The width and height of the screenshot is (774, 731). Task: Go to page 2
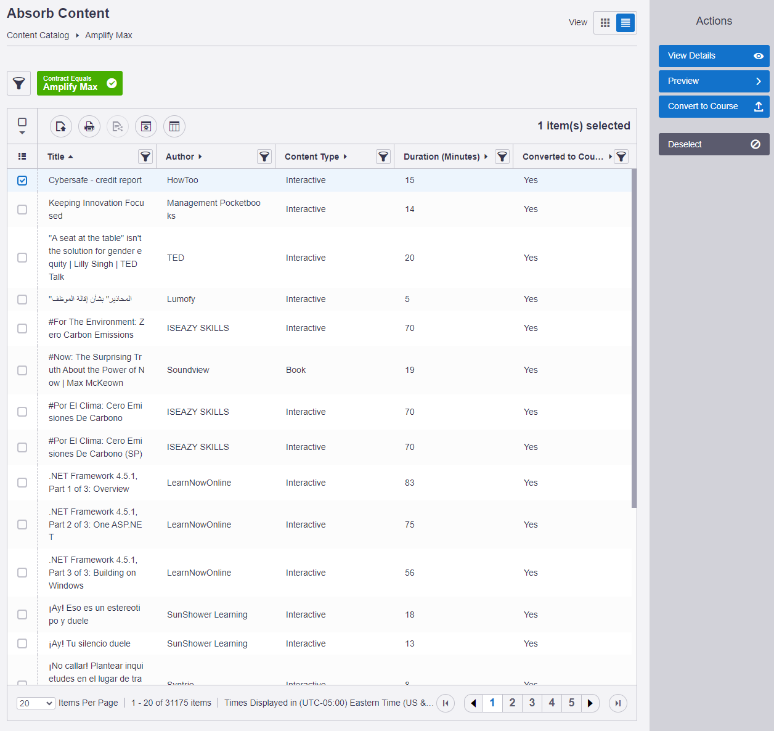[x=512, y=703]
